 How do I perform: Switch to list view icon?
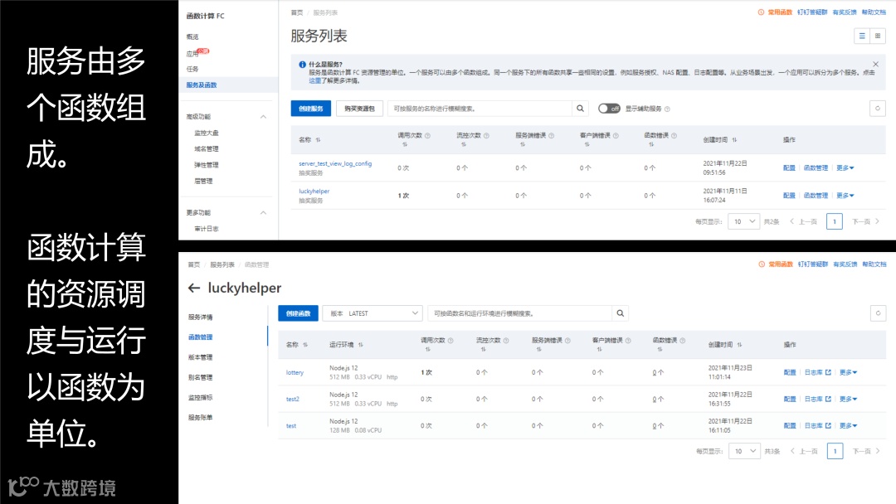tap(863, 34)
